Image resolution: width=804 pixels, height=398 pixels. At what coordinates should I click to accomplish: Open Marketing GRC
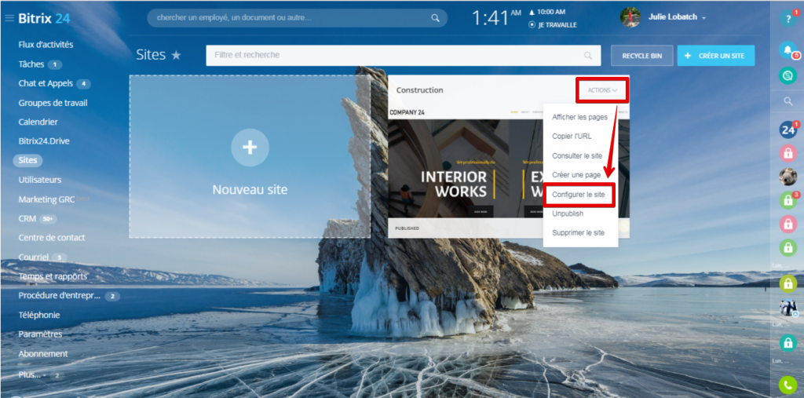coord(46,199)
